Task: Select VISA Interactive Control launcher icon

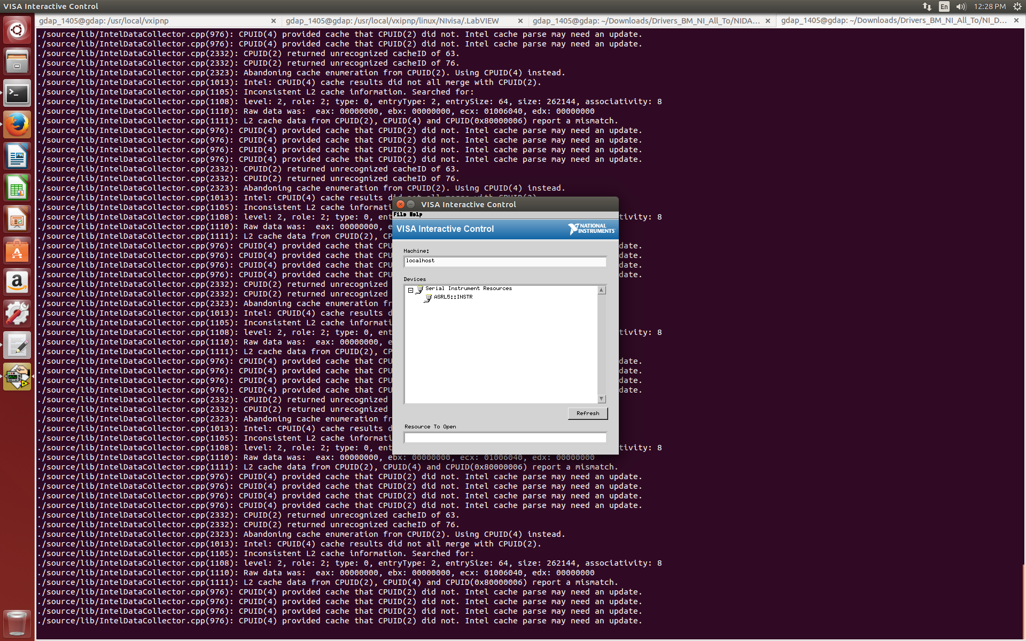Action: pos(17,377)
